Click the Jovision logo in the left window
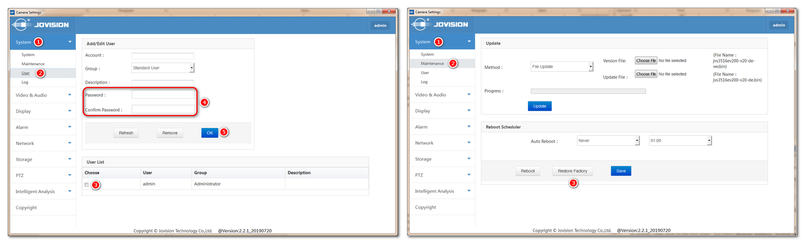This screenshot has height=244, width=805. pyautogui.click(x=41, y=25)
